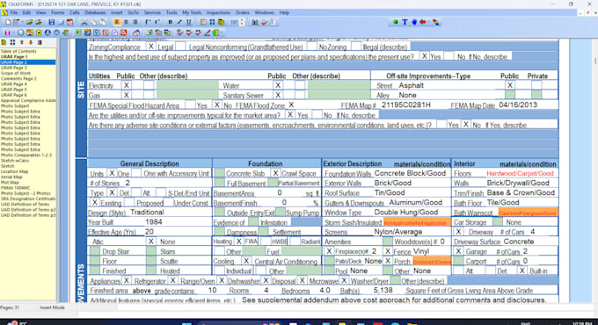Click the circular A icon in second toolbar
This screenshot has width=598, height=325.
click(47, 32)
